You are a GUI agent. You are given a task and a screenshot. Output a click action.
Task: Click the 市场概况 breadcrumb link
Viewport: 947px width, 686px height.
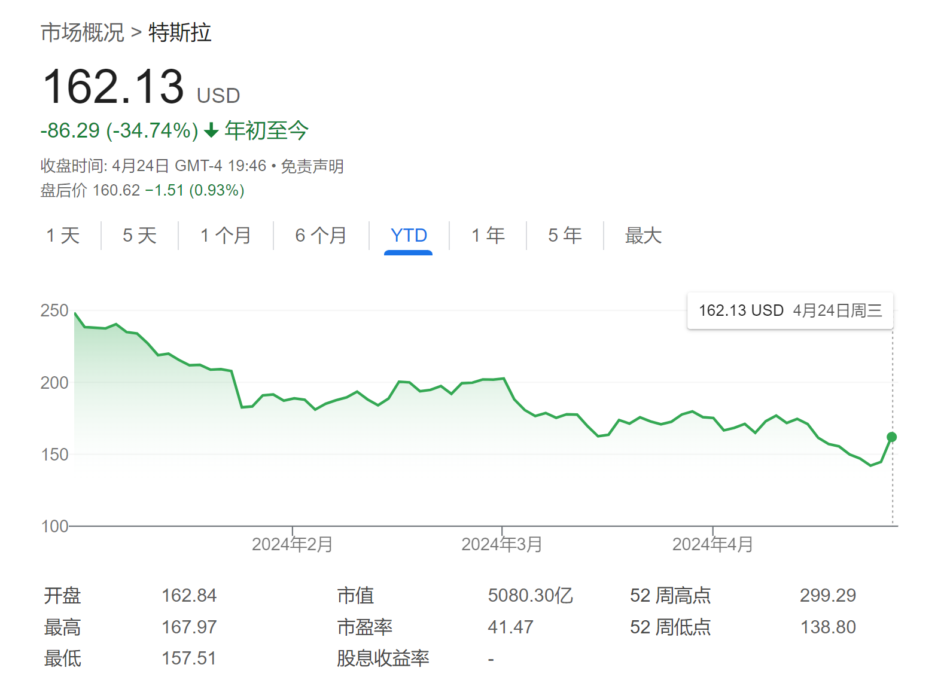[x=82, y=32]
